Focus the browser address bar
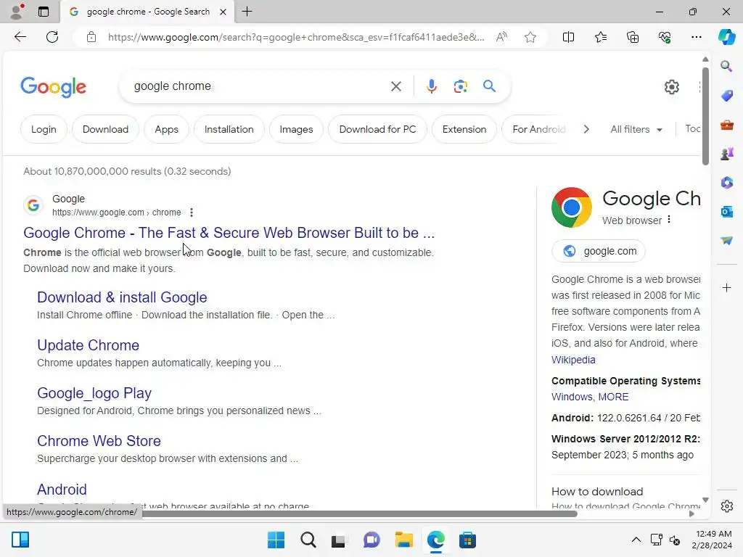Viewport: 743px width, 557px height. coord(296,37)
